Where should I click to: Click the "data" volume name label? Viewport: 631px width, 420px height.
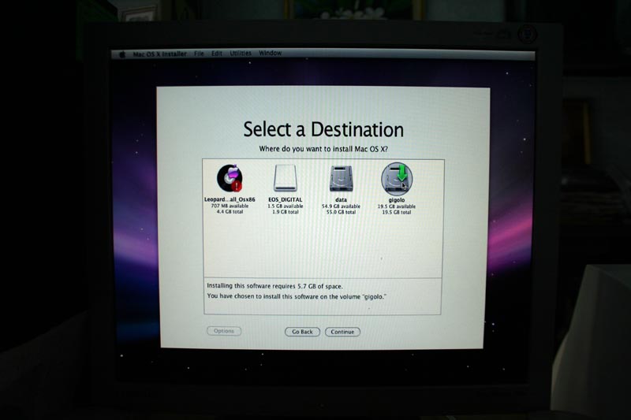(341, 199)
